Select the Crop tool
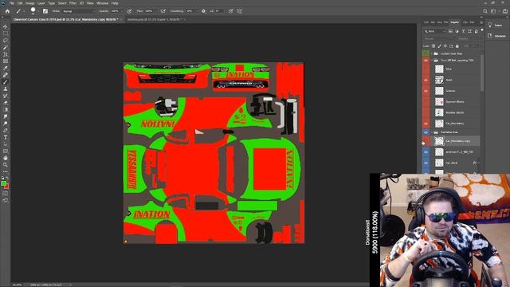This screenshot has height=287, width=510. pos(6,54)
